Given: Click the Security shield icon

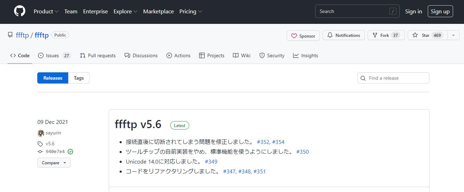Looking at the screenshot, I should tap(262, 55).
